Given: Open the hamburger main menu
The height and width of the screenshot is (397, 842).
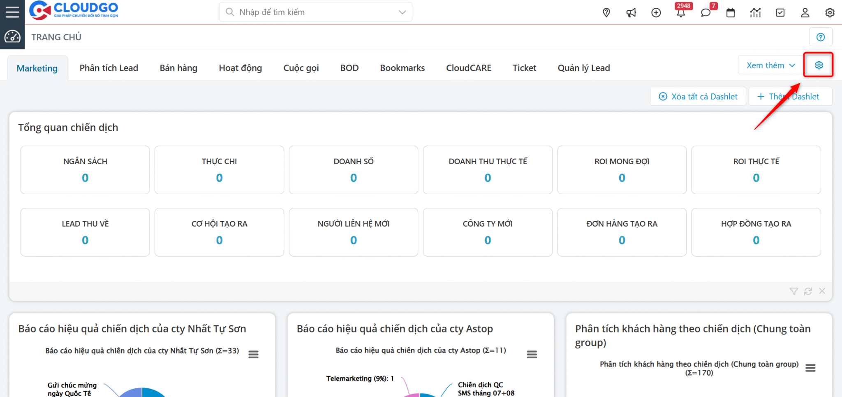Looking at the screenshot, I should (x=12, y=12).
